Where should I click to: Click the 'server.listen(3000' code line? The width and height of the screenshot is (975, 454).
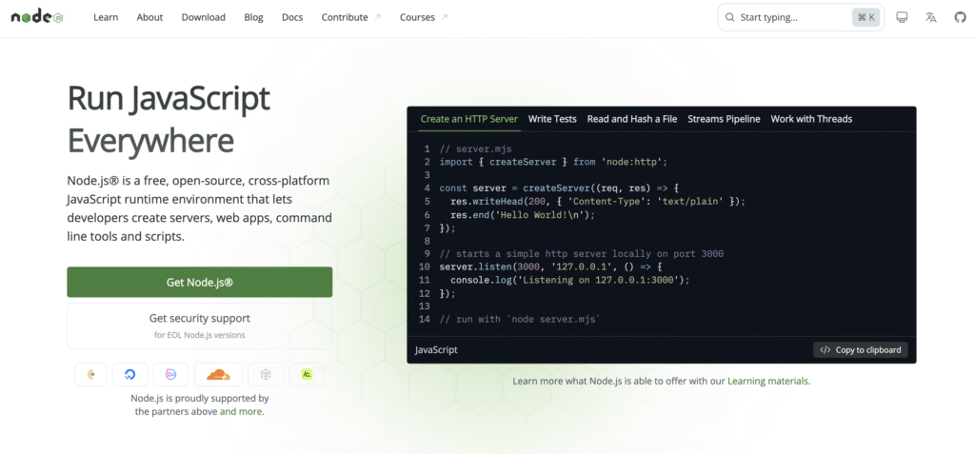551,266
